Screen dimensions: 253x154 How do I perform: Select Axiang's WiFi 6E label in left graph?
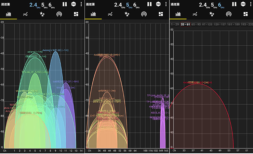[x=55, y=50]
